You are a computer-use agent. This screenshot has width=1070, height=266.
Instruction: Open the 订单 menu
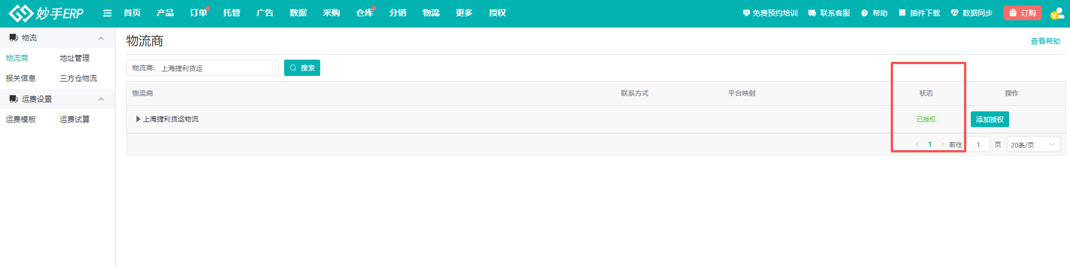point(198,13)
